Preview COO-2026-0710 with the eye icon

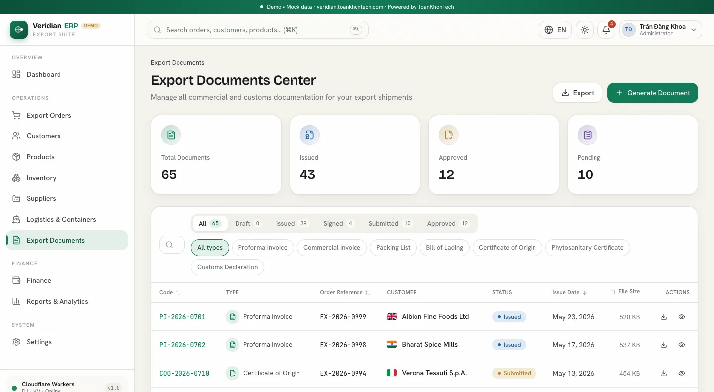[682, 373]
